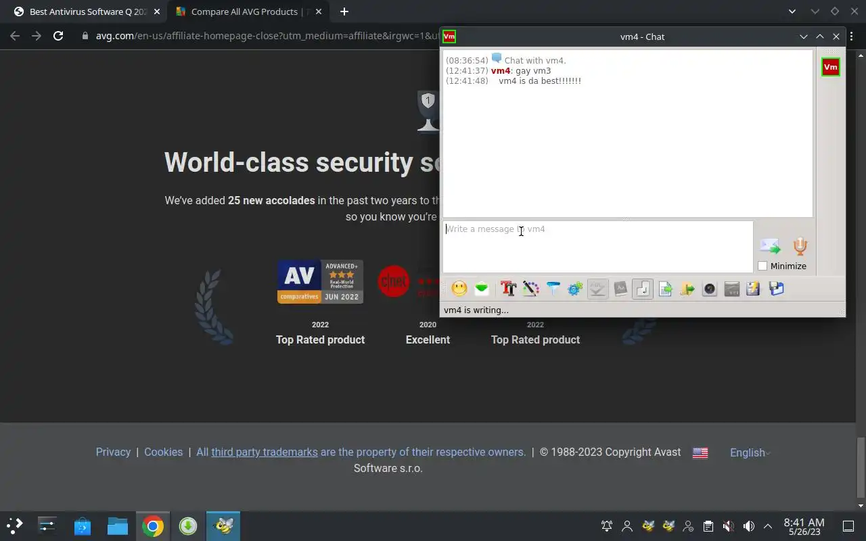
Task: Click the Chrome icon in taskbar
Action: (153, 525)
